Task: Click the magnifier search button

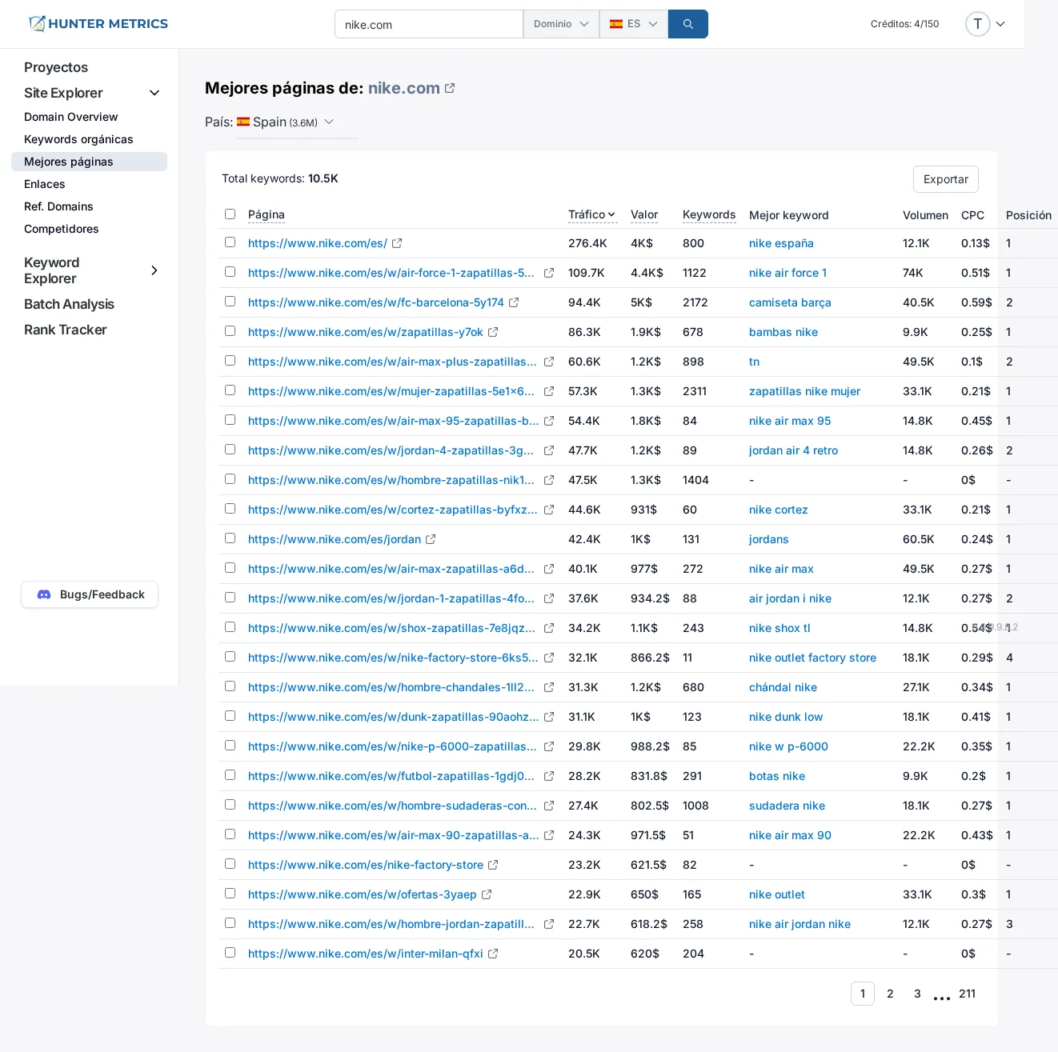Action: tap(687, 24)
